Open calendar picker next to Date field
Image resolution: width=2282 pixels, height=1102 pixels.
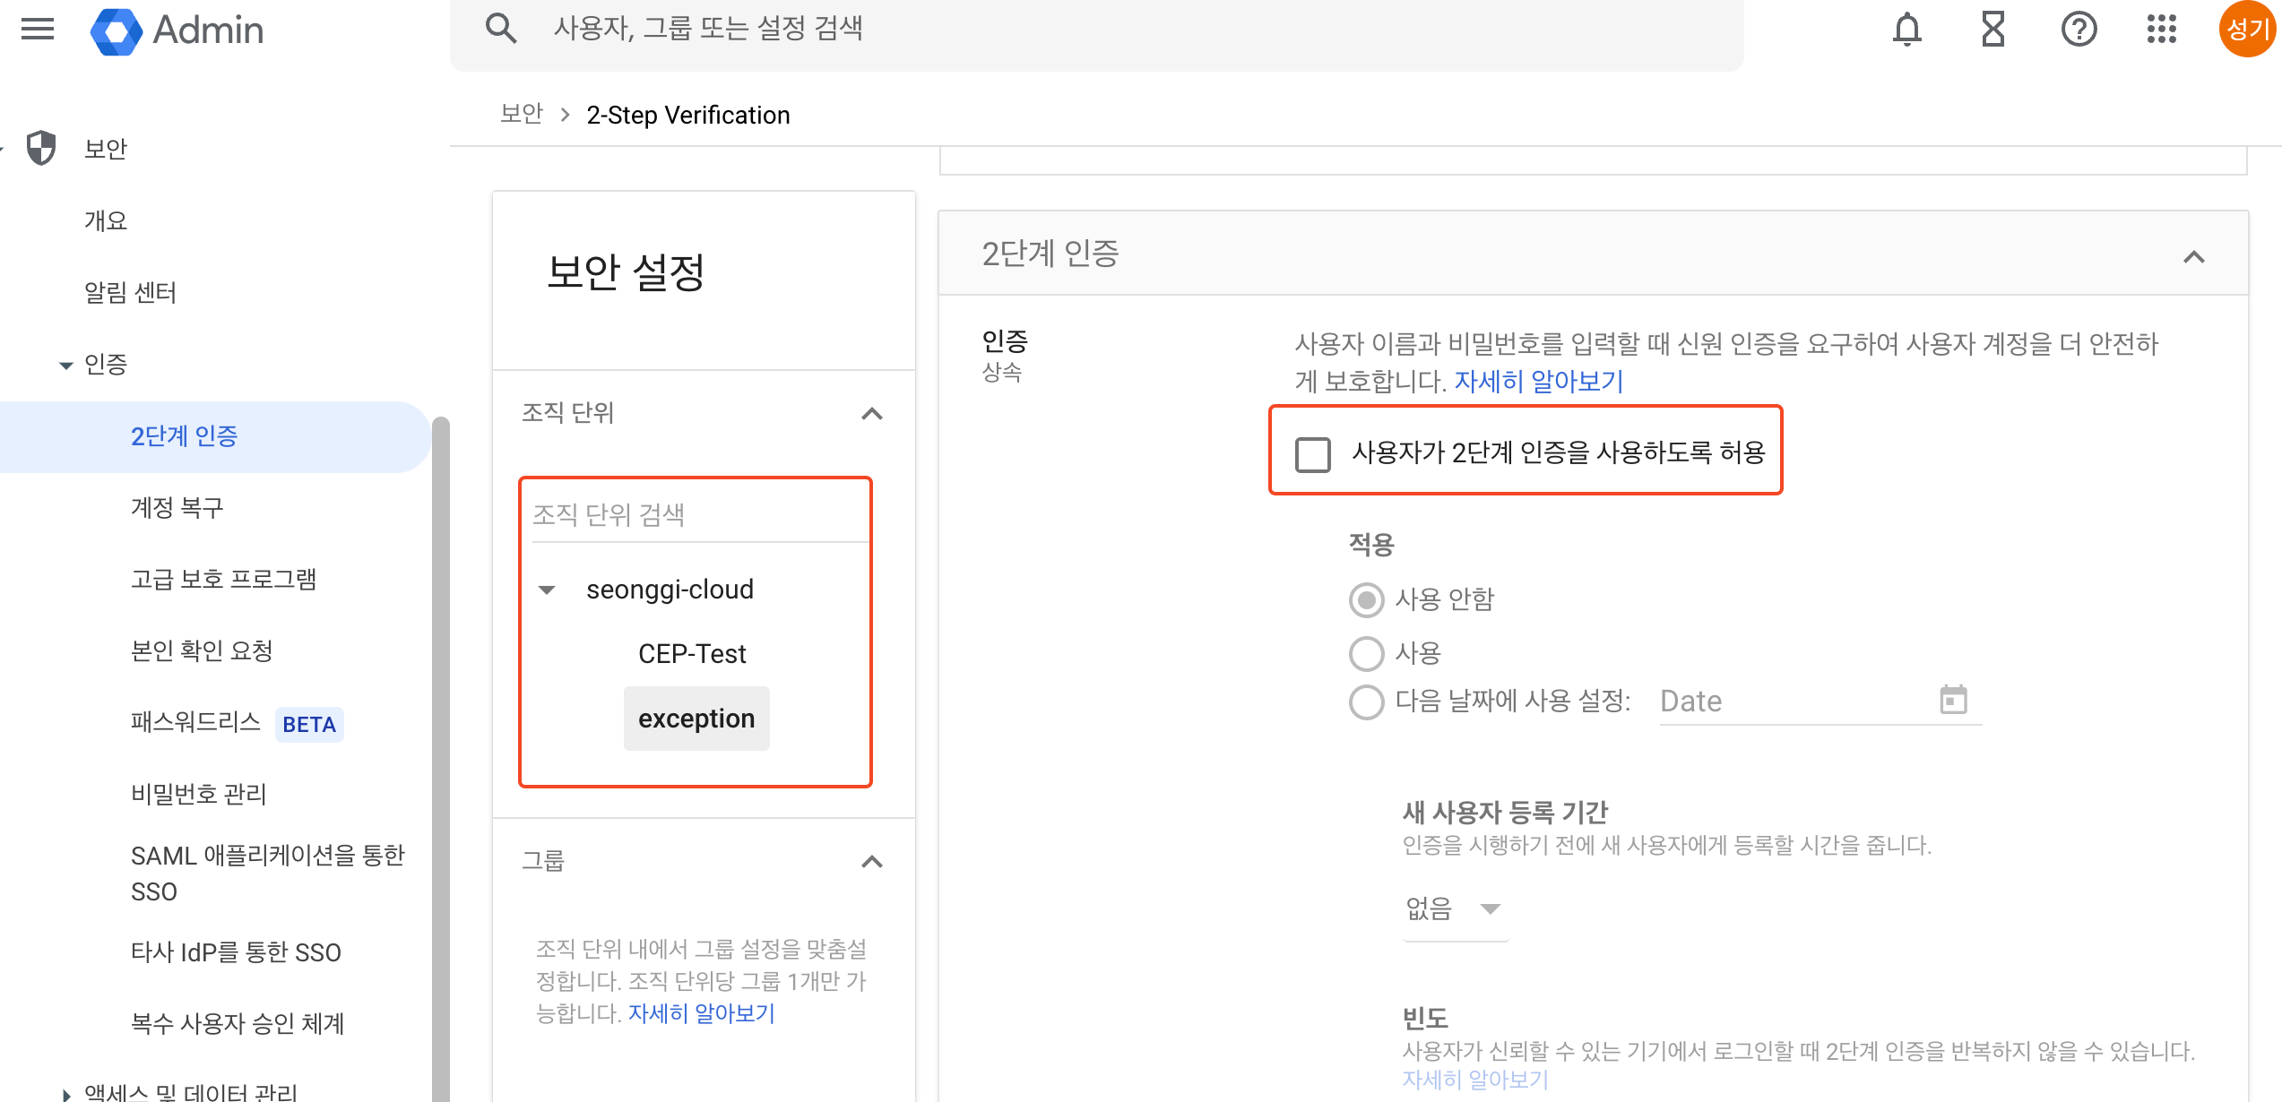click(x=1953, y=700)
